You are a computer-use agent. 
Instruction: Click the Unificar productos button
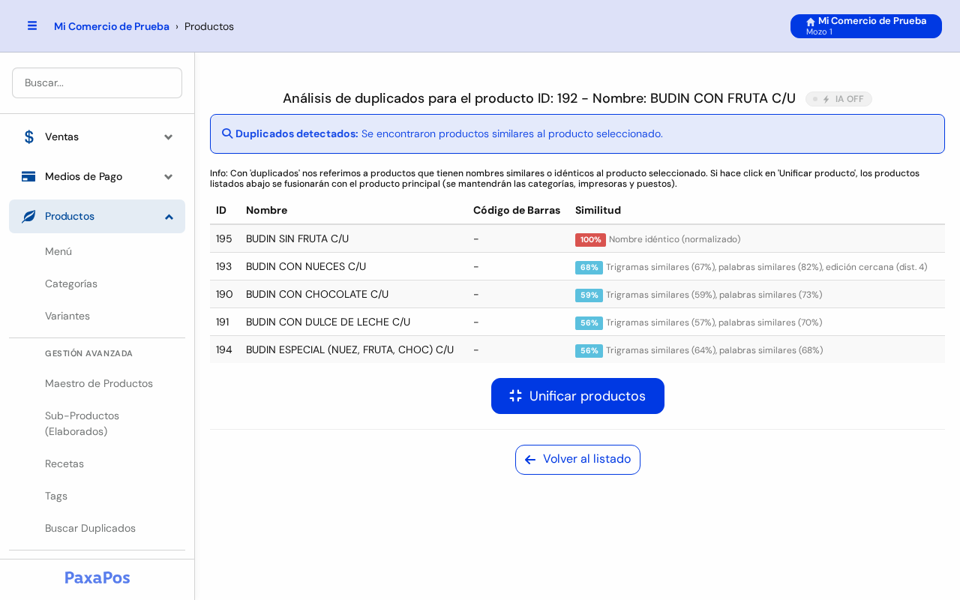(577, 396)
